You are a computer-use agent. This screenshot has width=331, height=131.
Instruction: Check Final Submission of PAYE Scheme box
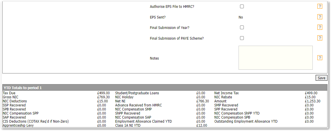[242, 38]
